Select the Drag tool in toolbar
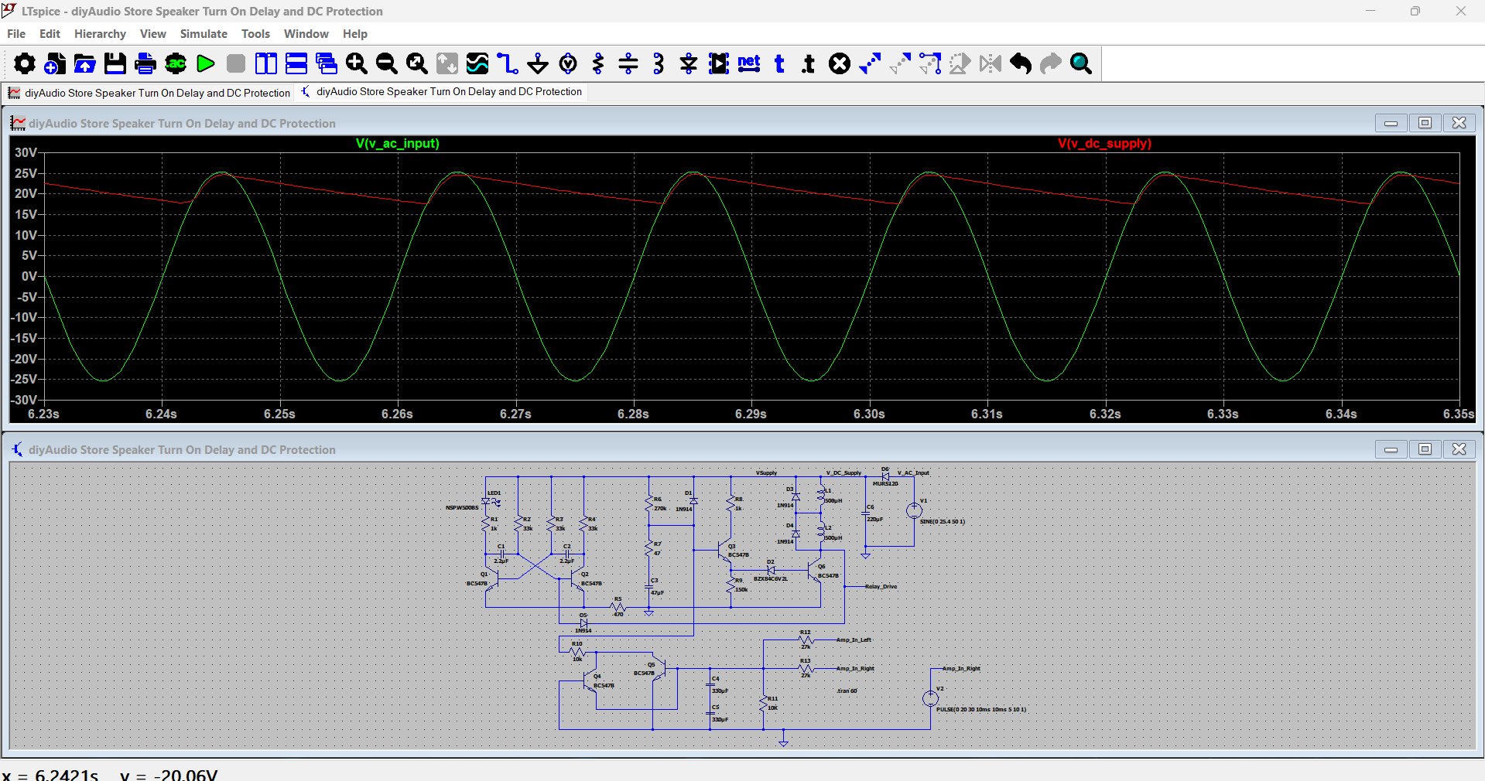 930,63
